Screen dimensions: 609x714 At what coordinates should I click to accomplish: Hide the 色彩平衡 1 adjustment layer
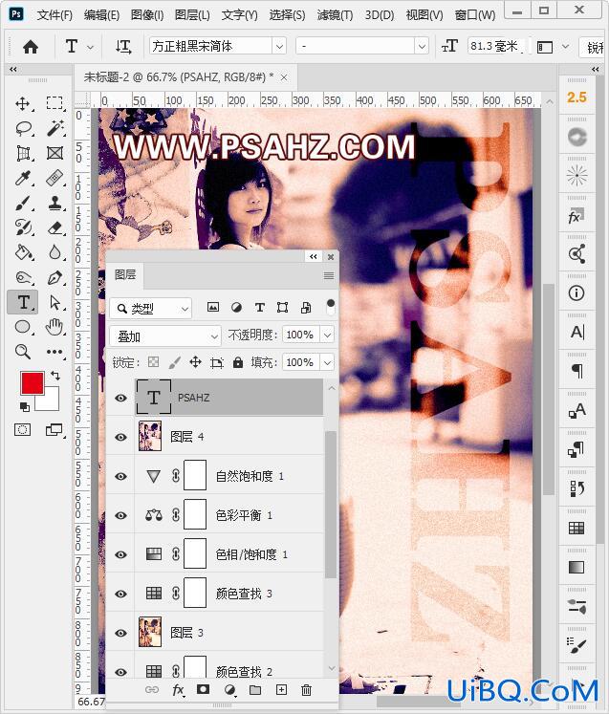pyautogui.click(x=120, y=515)
